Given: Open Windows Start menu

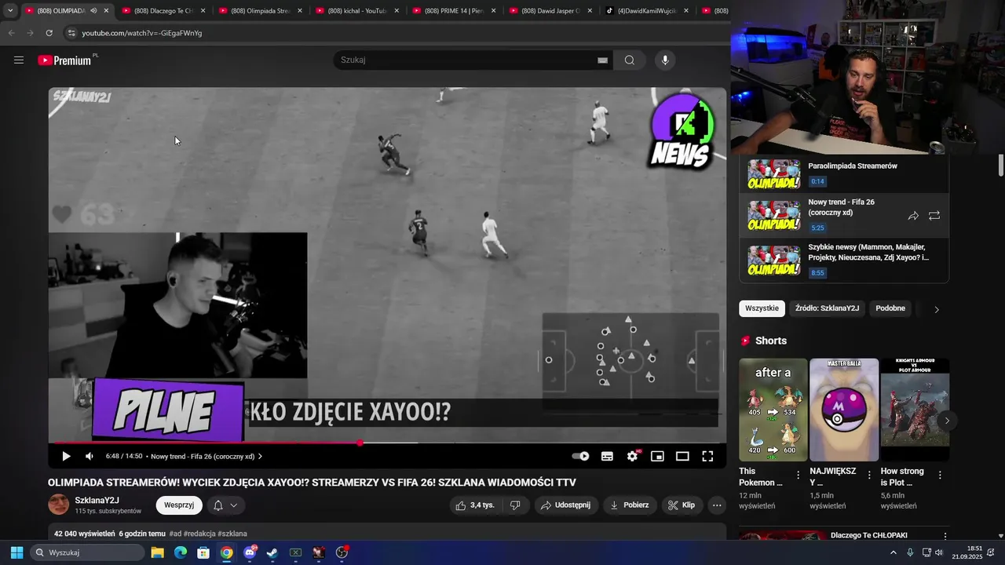Looking at the screenshot, I should point(16,552).
